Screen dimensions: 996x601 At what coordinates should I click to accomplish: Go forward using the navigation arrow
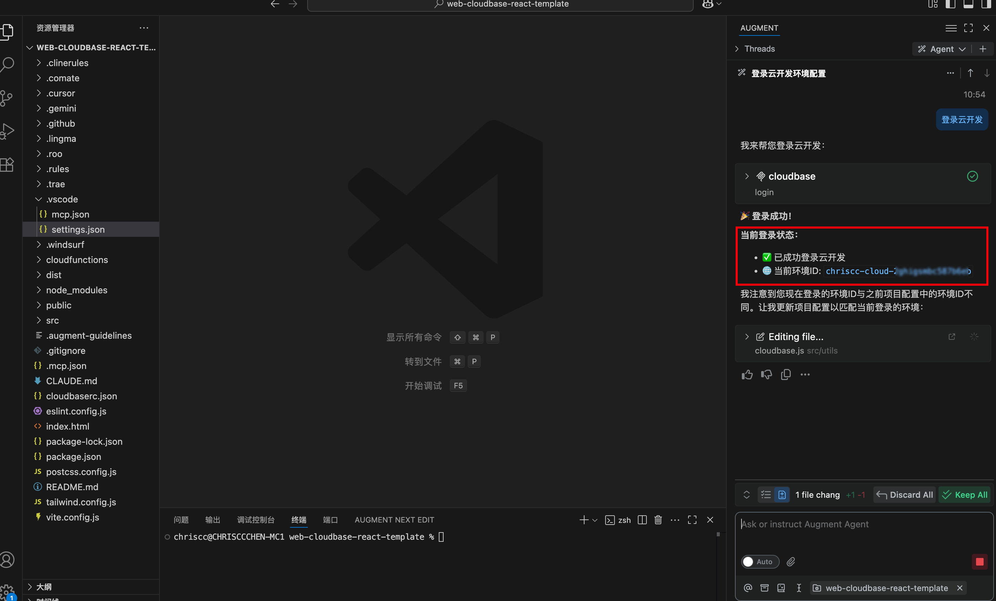point(293,4)
